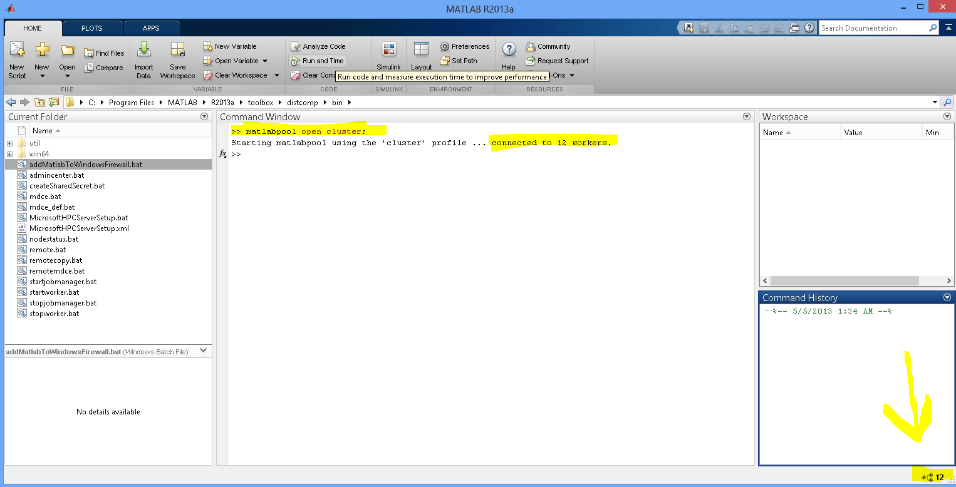
Task: Click the Save icon in quick access toolbar
Action: pyautogui.click(x=704, y=28)
